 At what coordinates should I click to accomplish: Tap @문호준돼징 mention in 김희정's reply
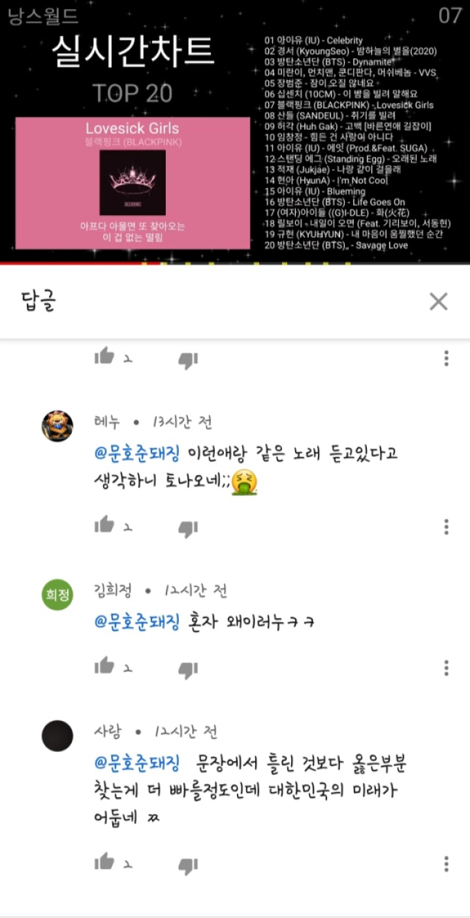click(137, 621)
